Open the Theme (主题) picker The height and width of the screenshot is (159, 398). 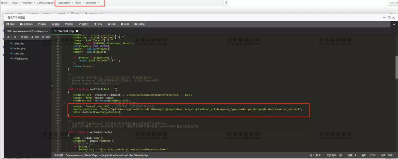click(111, 24)
